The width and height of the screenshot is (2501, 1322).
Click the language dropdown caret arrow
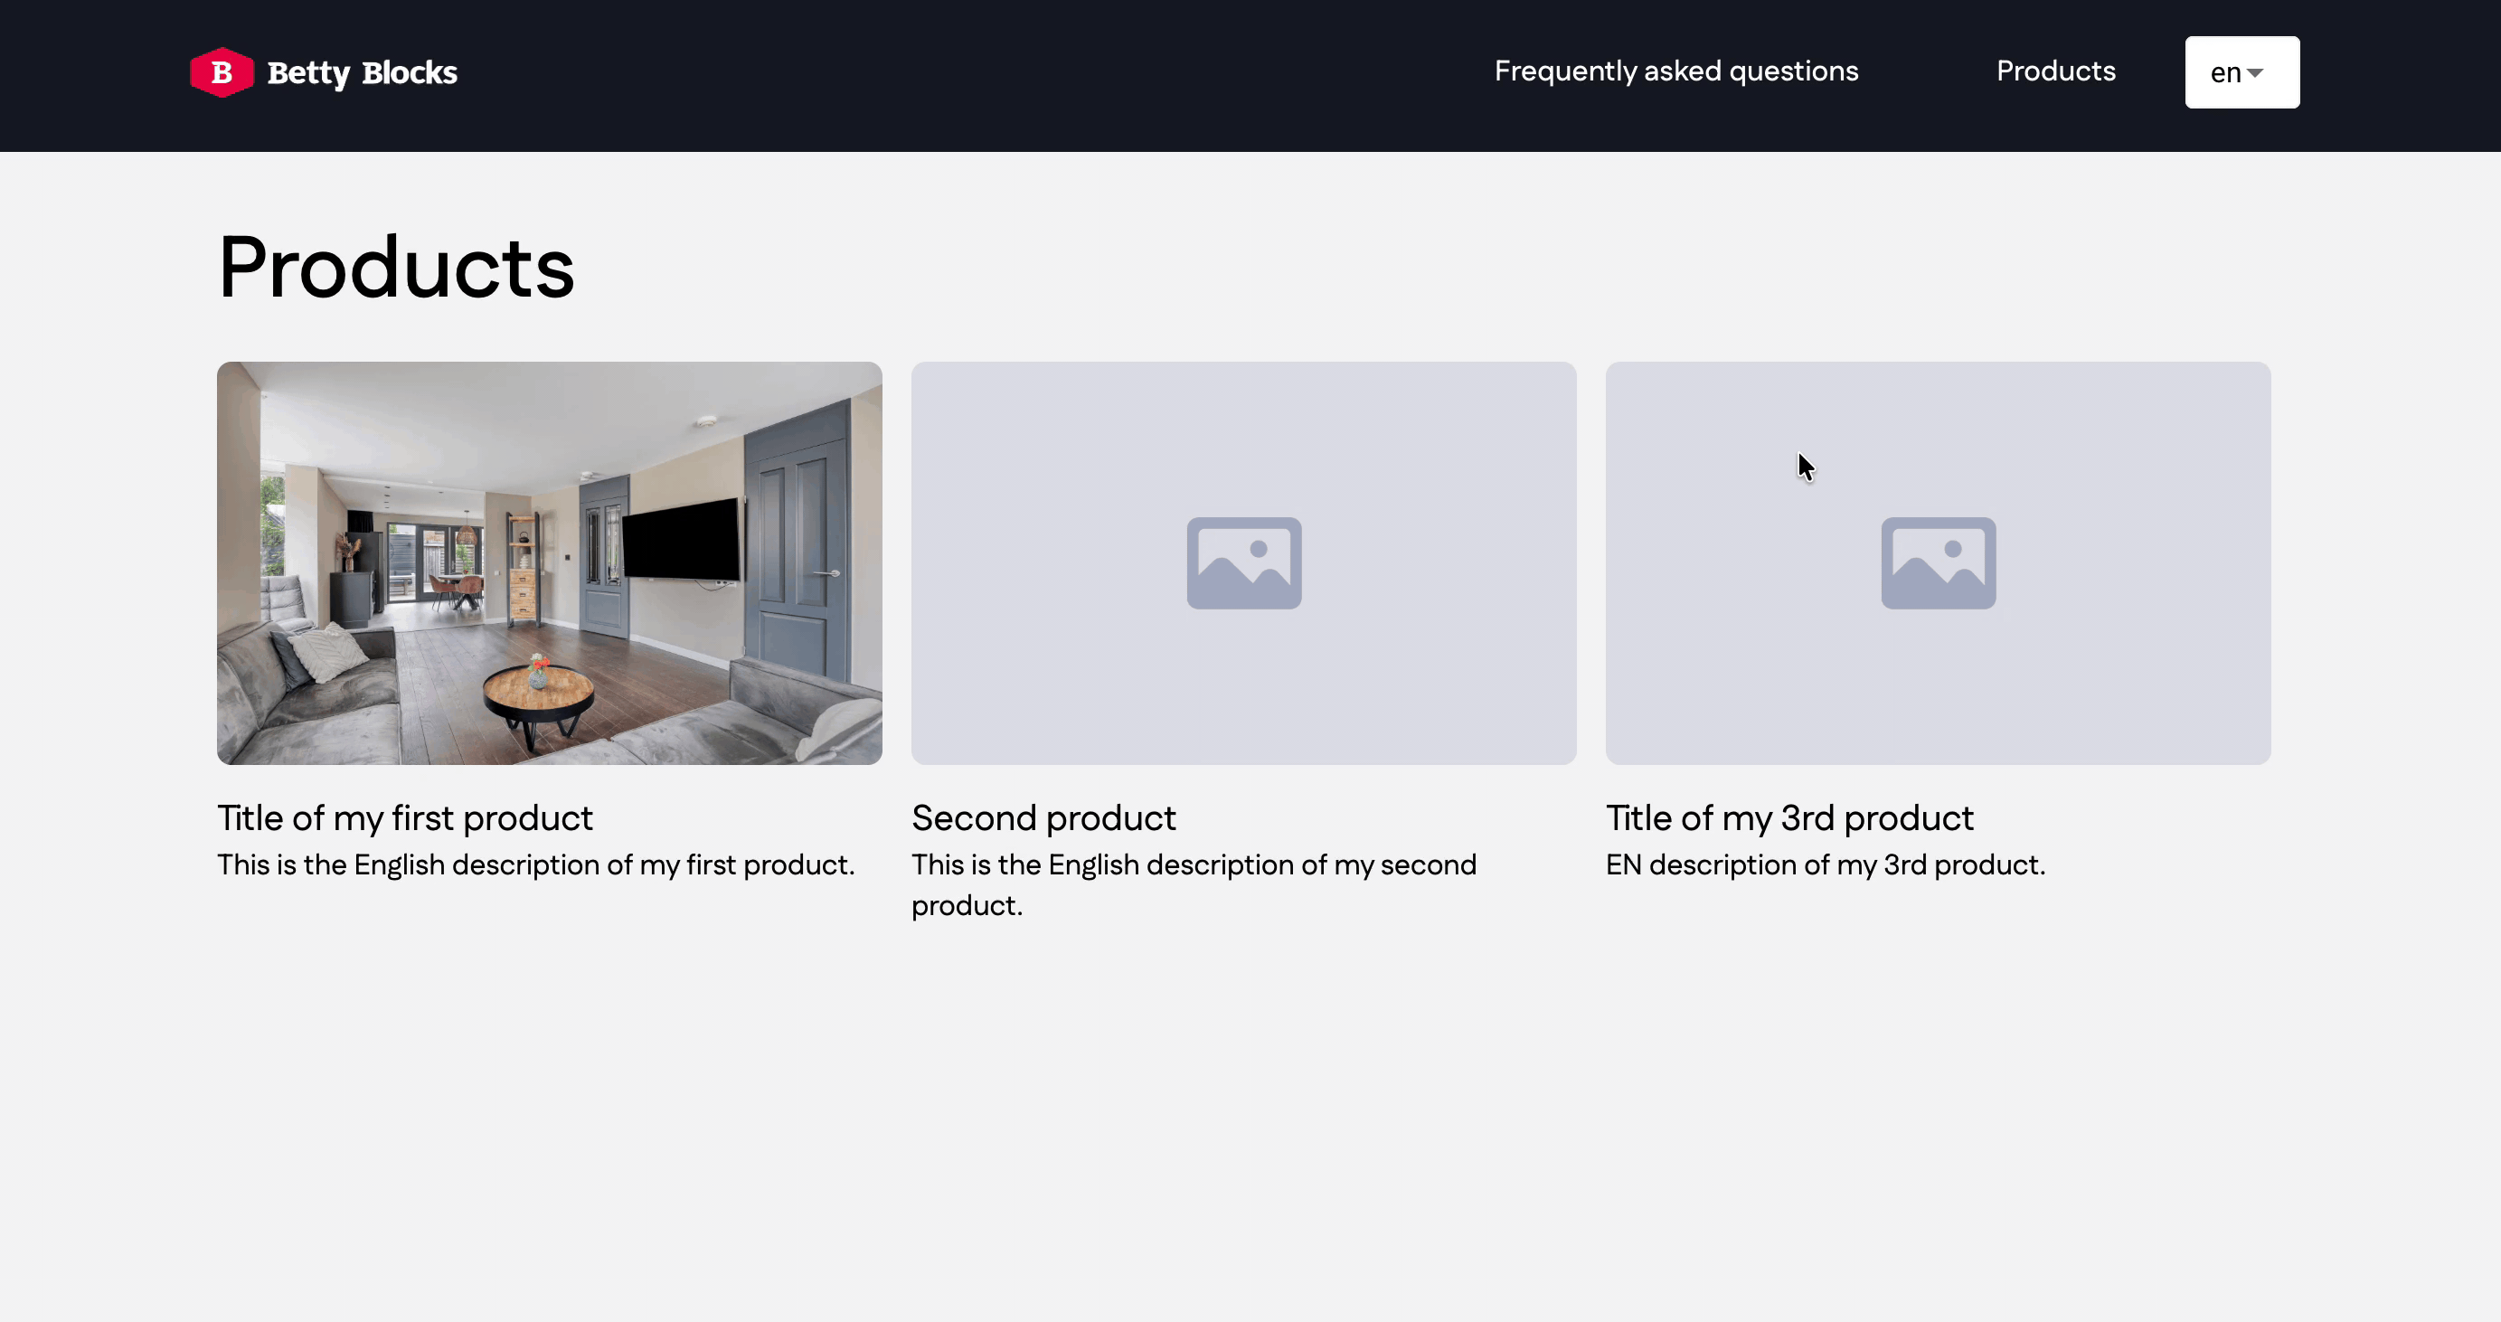[2255, 73]
